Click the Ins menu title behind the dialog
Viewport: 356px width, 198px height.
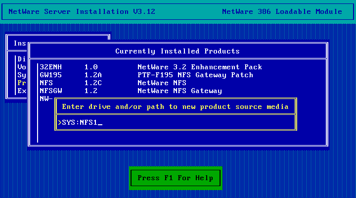pos(20,43)
